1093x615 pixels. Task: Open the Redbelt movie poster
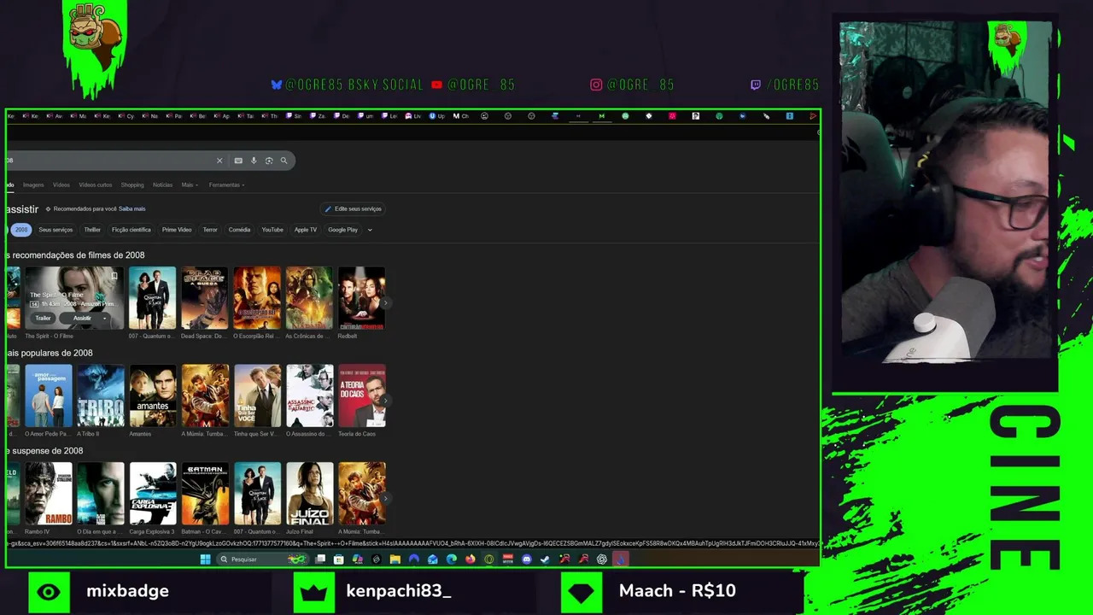pos(361,298)
